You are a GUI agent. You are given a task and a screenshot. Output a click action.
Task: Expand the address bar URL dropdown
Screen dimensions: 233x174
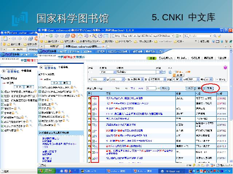tap(172, 36)
